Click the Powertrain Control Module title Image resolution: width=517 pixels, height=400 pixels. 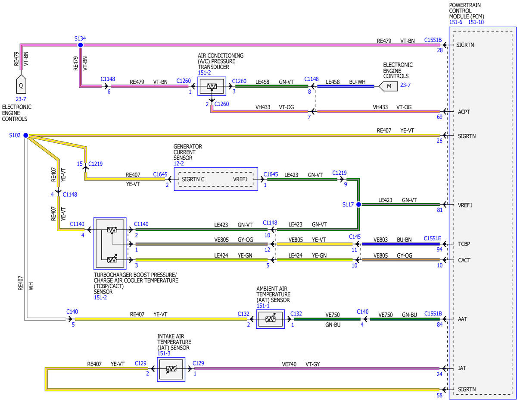[x=467, y=11]
